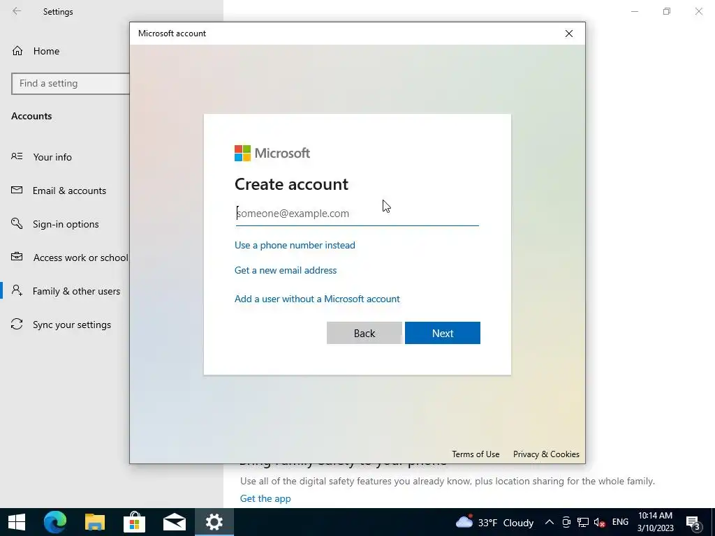This screenshot has height=536, width=715.
Task: Click the Accounts heading text
Action: pos(31,116)
